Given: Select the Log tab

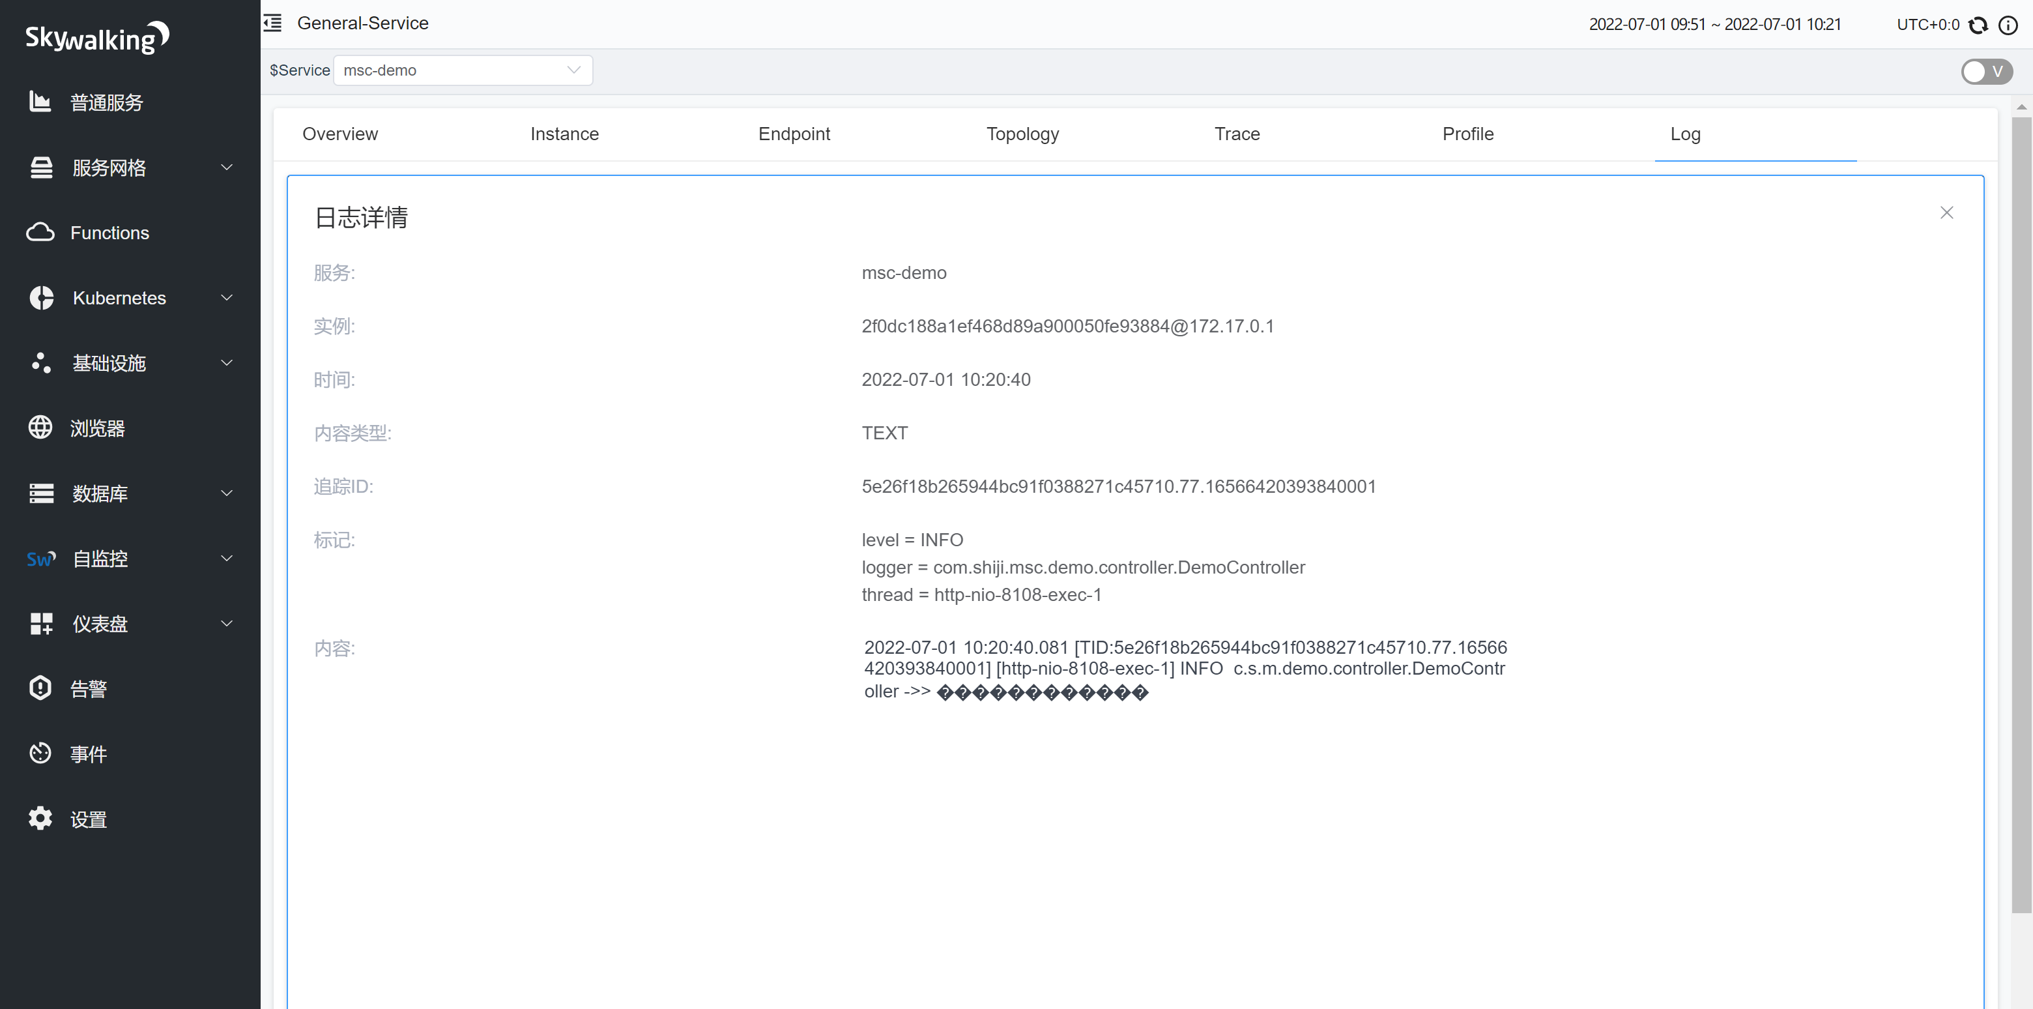Looking at the screenshot, I should (1685, 134).
